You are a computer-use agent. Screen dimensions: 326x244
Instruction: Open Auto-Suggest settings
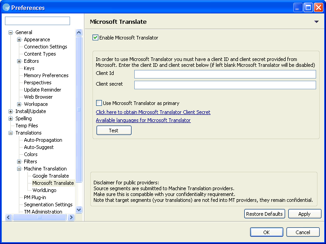point(39,147)
